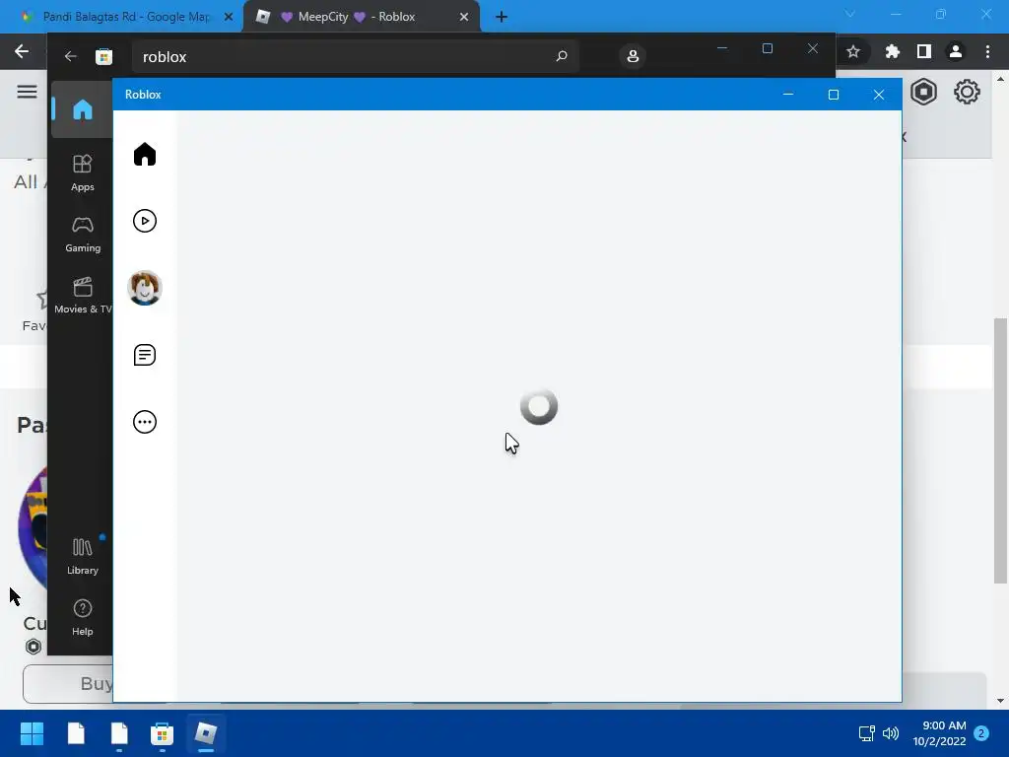
Task: Open the Microsoft Store account profile icon
Action: click(x=633, y=56)
